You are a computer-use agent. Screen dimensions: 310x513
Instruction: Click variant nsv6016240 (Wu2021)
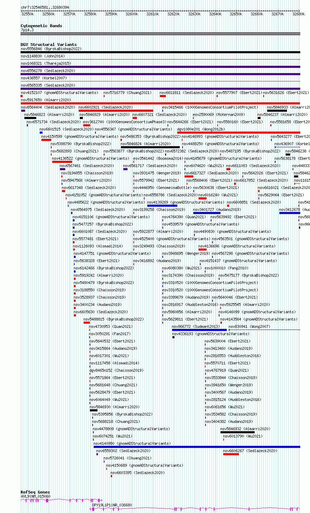[x=218, y=195]
